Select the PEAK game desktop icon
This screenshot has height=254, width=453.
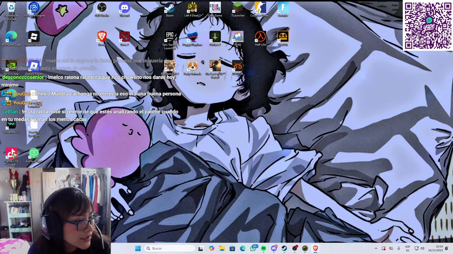coord(238,39)
